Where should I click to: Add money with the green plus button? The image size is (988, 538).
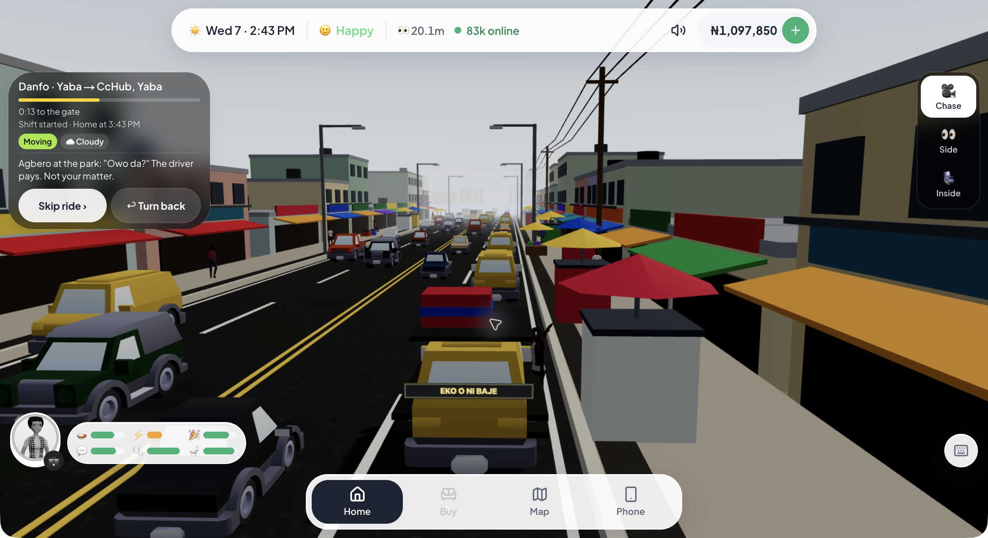coord(795,30)
